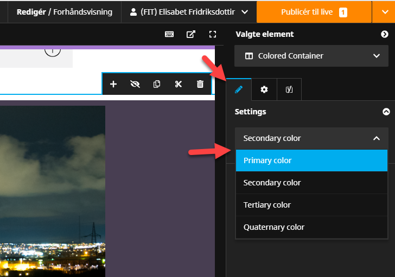Collapse the Valgte element panel arrow

click(x=384, y=34)
